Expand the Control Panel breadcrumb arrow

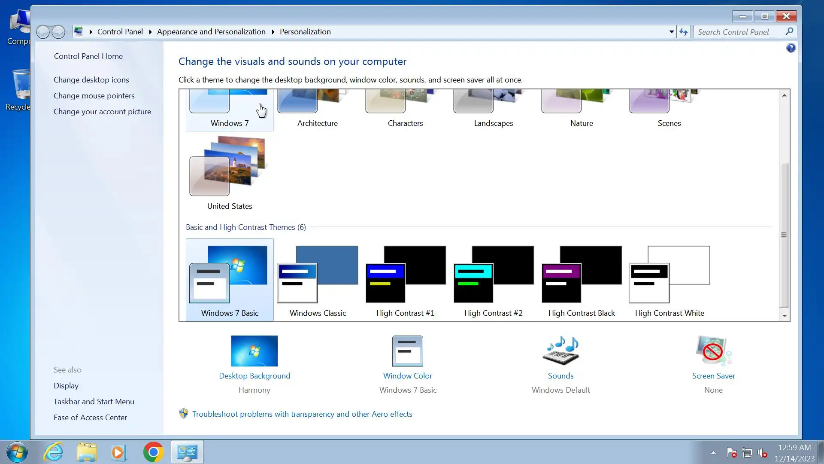(x=150, y=32)
